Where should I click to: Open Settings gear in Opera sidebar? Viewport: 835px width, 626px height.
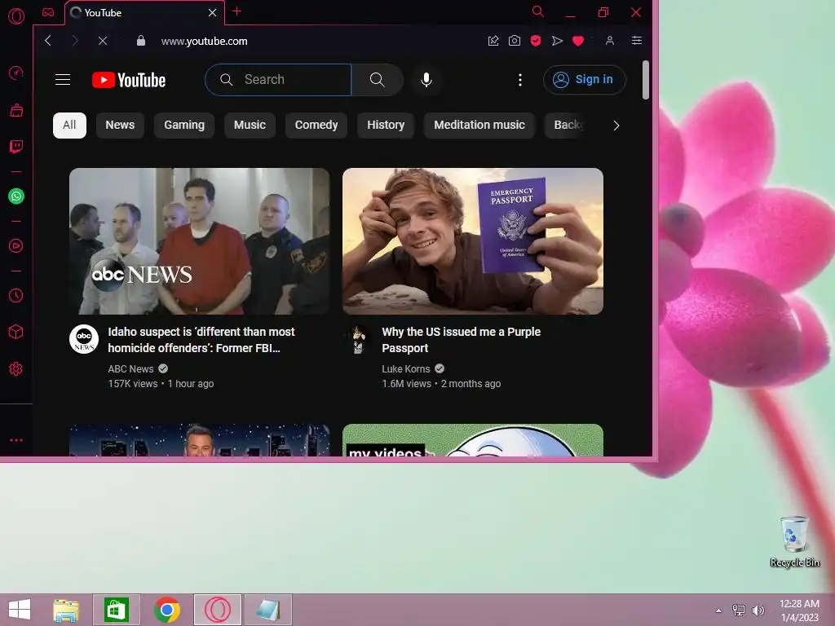click(x=16, y=369)
